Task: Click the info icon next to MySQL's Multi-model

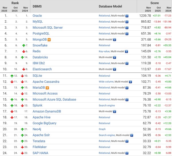Action: pos(127,22)
